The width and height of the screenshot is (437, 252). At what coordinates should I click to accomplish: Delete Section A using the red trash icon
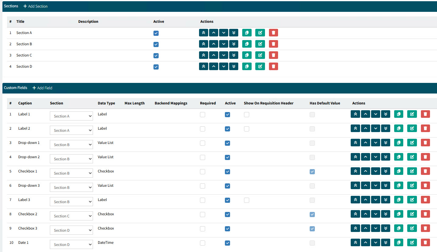(x=273, y=33)
